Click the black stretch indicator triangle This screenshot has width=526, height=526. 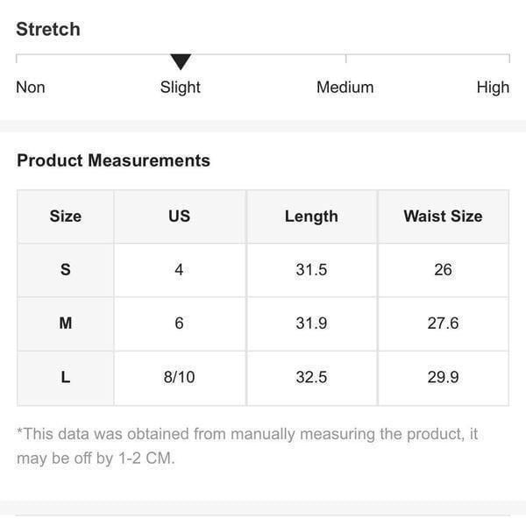coord(181,61)
